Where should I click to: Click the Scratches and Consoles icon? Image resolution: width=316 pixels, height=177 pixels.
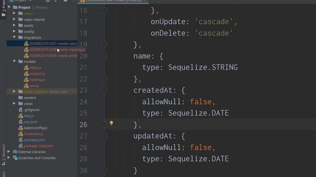15,158
